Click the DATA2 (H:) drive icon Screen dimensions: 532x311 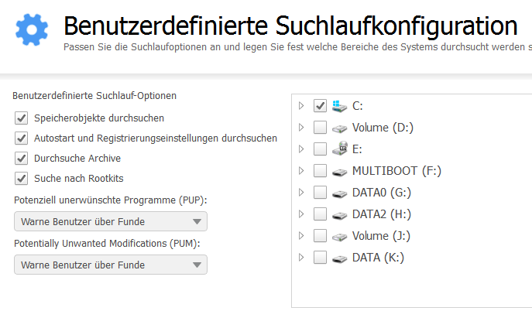click(x=339, y=215)
